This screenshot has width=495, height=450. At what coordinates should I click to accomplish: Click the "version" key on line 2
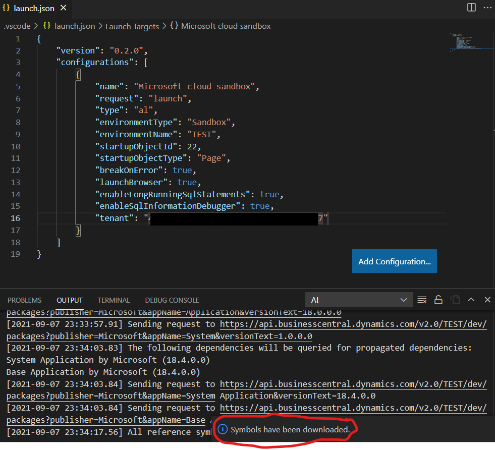coord(78,51)
